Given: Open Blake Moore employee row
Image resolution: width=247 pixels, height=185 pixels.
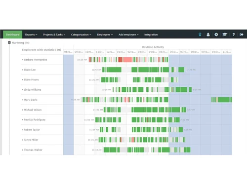Looking at the screenshot, I should (x=31, y=79).
